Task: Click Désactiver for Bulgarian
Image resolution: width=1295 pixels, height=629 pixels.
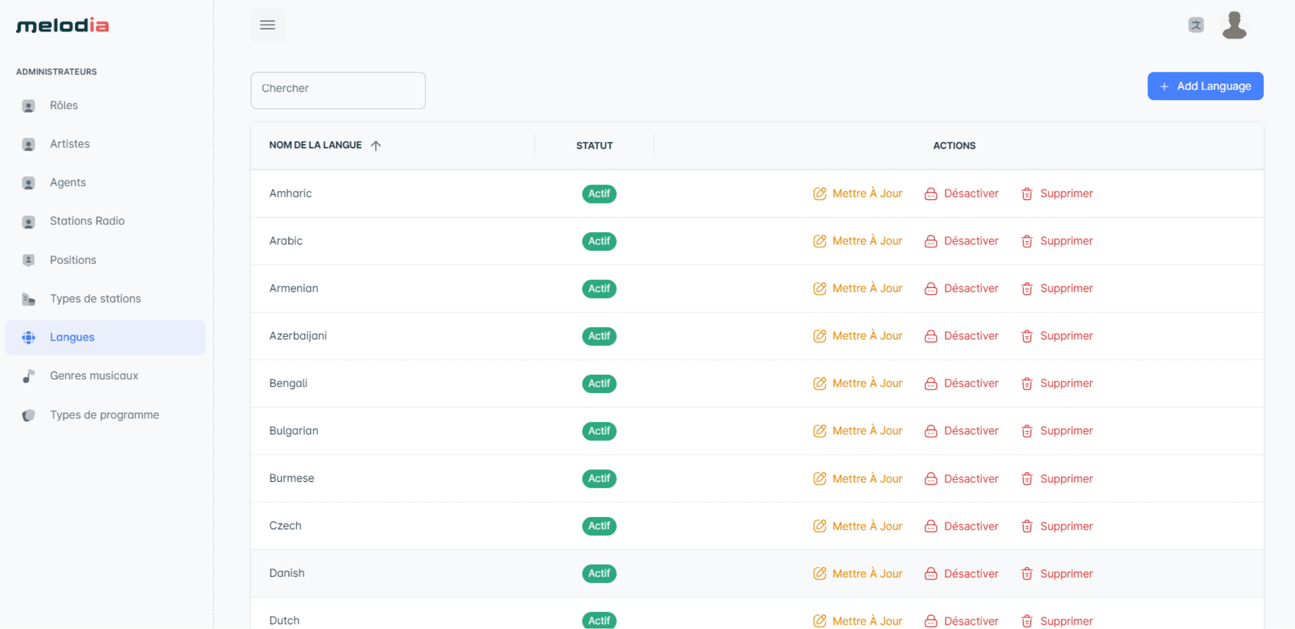Action: [971, 431]
